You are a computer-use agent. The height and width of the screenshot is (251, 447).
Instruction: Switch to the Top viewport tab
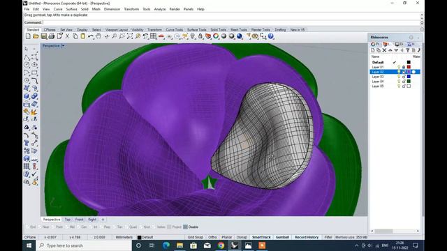coord(67,220)
